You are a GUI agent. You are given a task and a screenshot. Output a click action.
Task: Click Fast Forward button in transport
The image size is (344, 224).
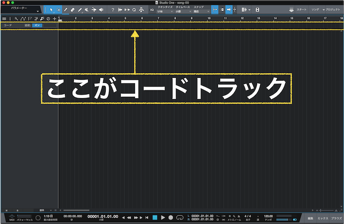click(x=136, y=217)
